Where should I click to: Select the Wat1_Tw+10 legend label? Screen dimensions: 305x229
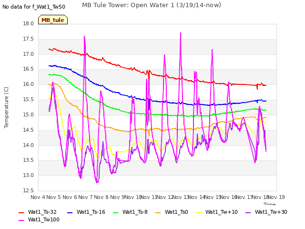[221, 212]
